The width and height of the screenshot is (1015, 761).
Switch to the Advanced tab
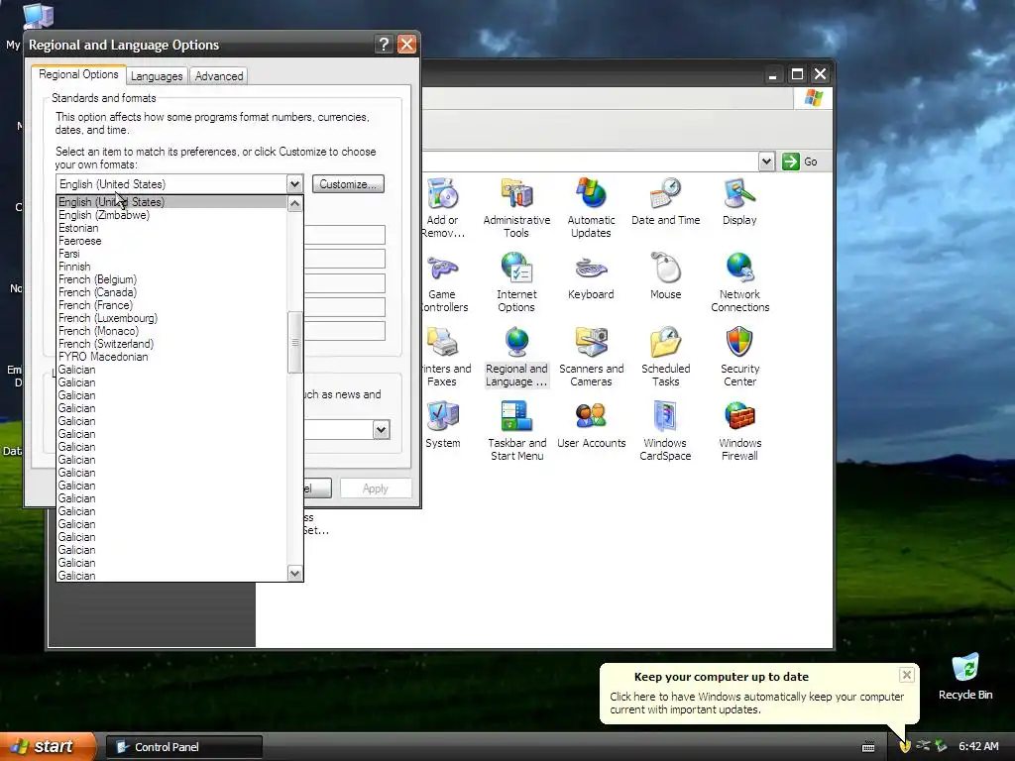[x=219, y=75]
